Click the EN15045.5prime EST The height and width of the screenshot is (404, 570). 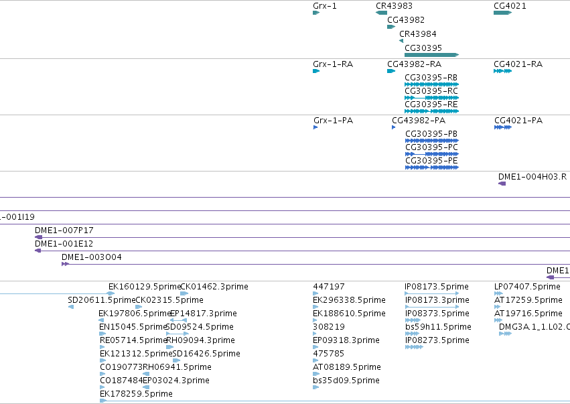tap(102, 334)
